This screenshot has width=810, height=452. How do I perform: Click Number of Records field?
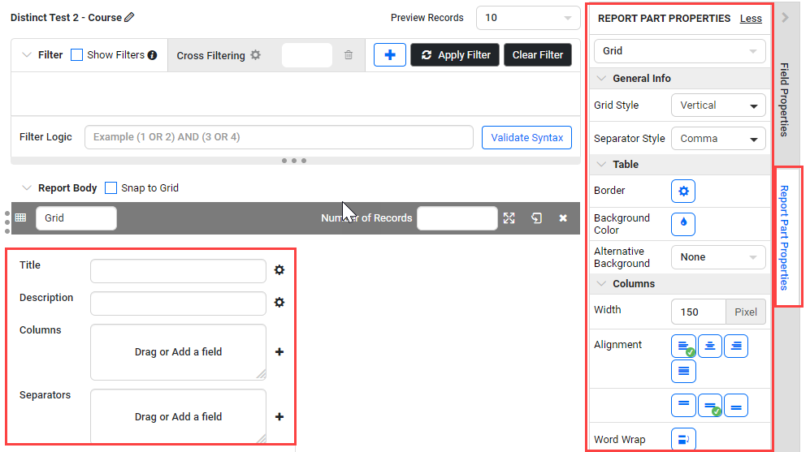457,217
